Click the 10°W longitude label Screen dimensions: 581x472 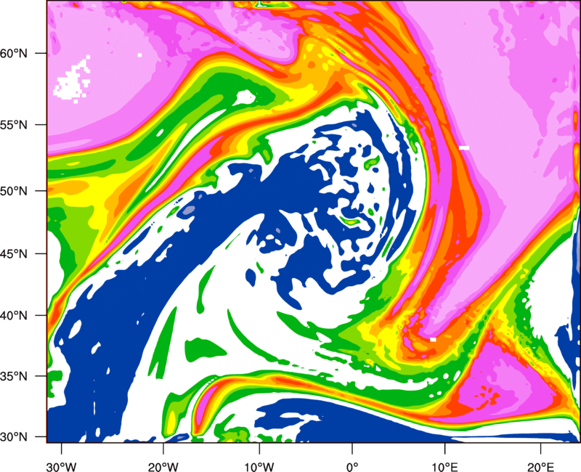259,467
